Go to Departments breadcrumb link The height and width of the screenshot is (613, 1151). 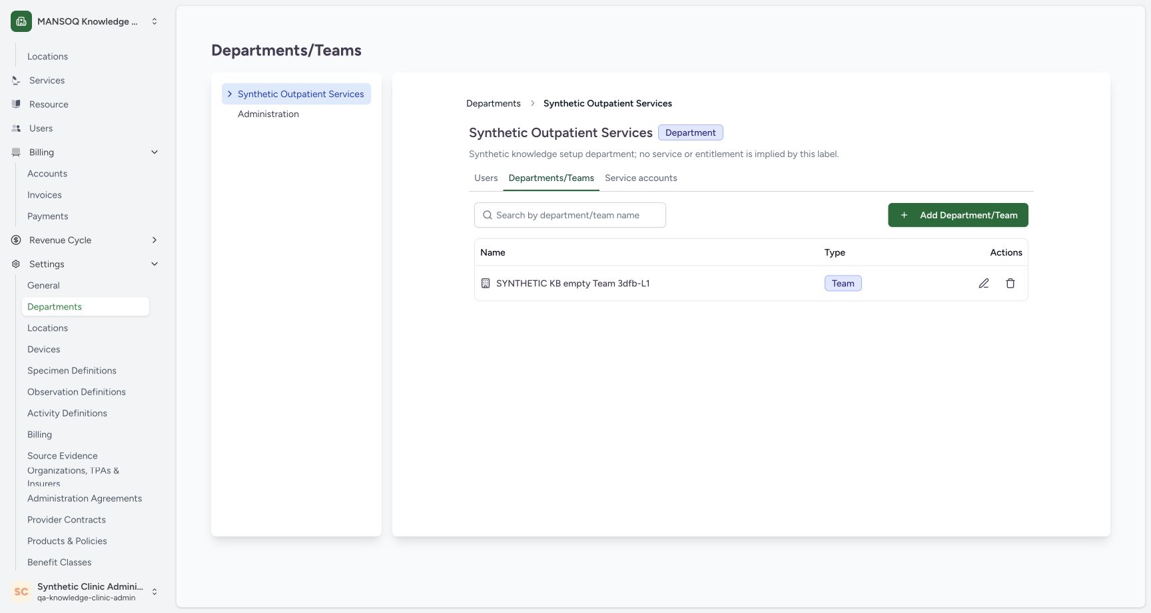click(494, 103)
